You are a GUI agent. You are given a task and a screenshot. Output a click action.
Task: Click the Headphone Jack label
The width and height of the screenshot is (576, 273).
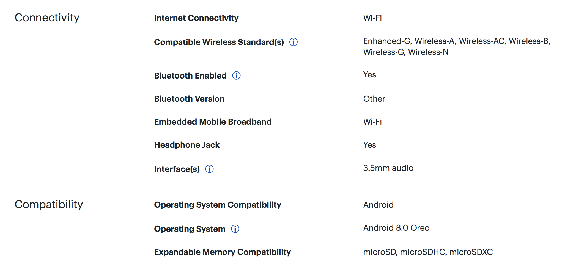pyautogui.click(x=187, y=145)
